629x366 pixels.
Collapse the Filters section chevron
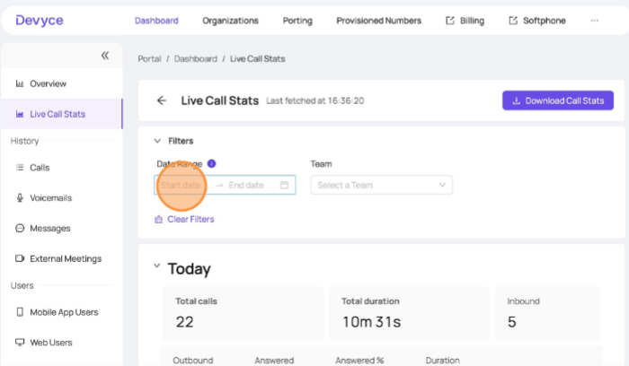click(x=157, y=141)
